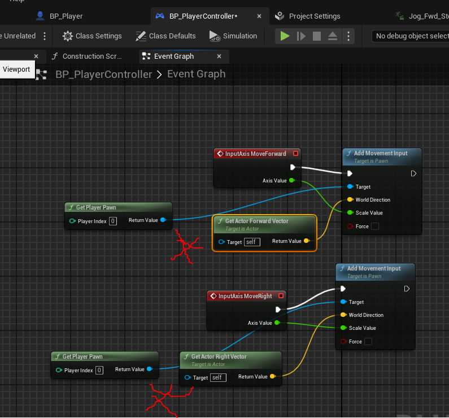Switch to the Project Settings tab
This screenshot has width=449, height=418.
pos(308,16)
